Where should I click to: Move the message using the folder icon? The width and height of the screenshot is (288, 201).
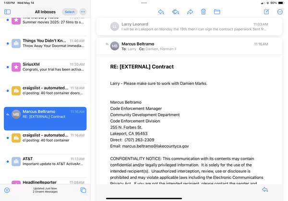[217, 12]
